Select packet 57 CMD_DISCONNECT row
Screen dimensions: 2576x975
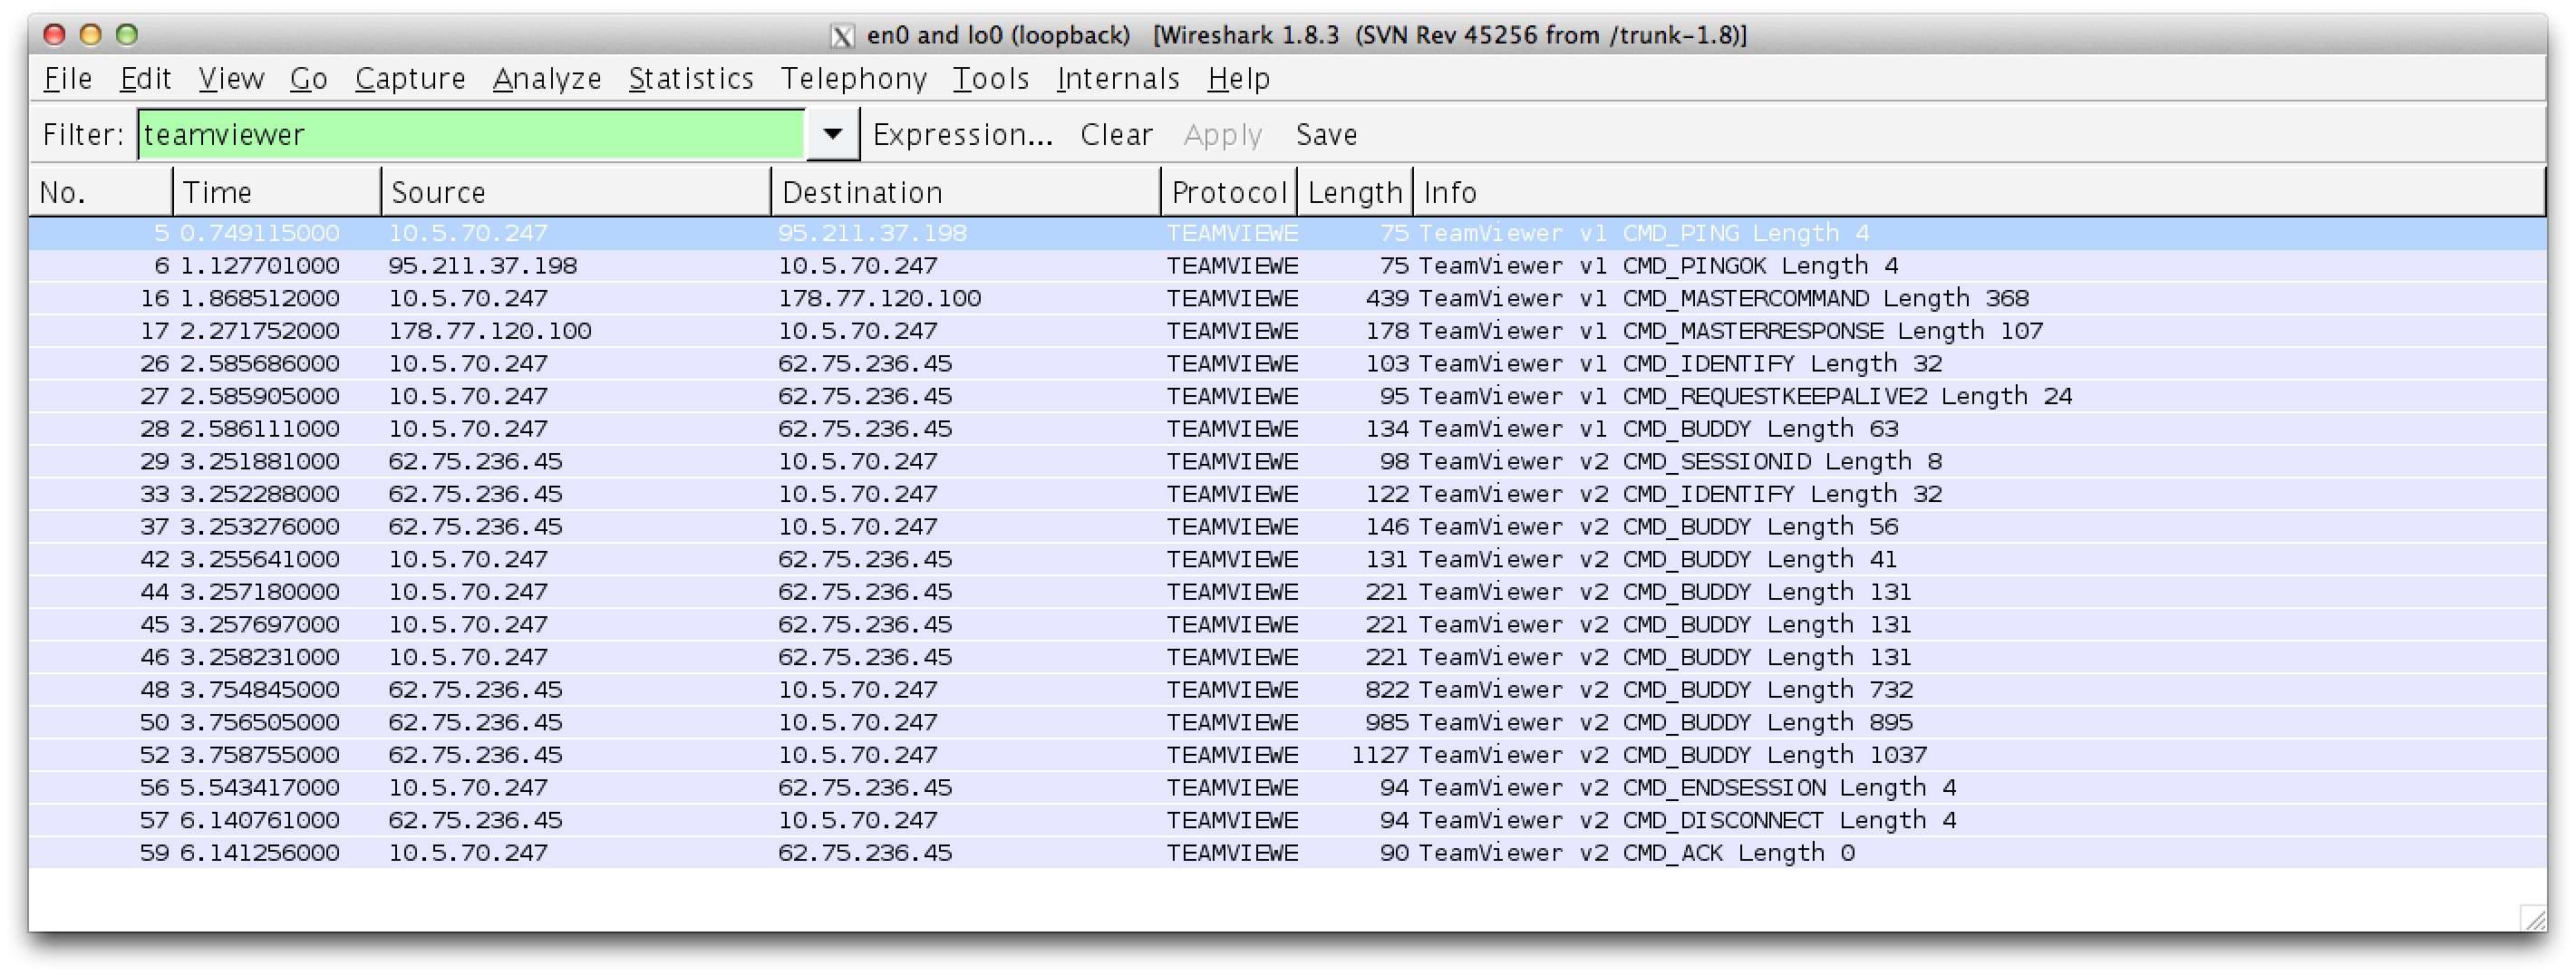click(1287, 820)
